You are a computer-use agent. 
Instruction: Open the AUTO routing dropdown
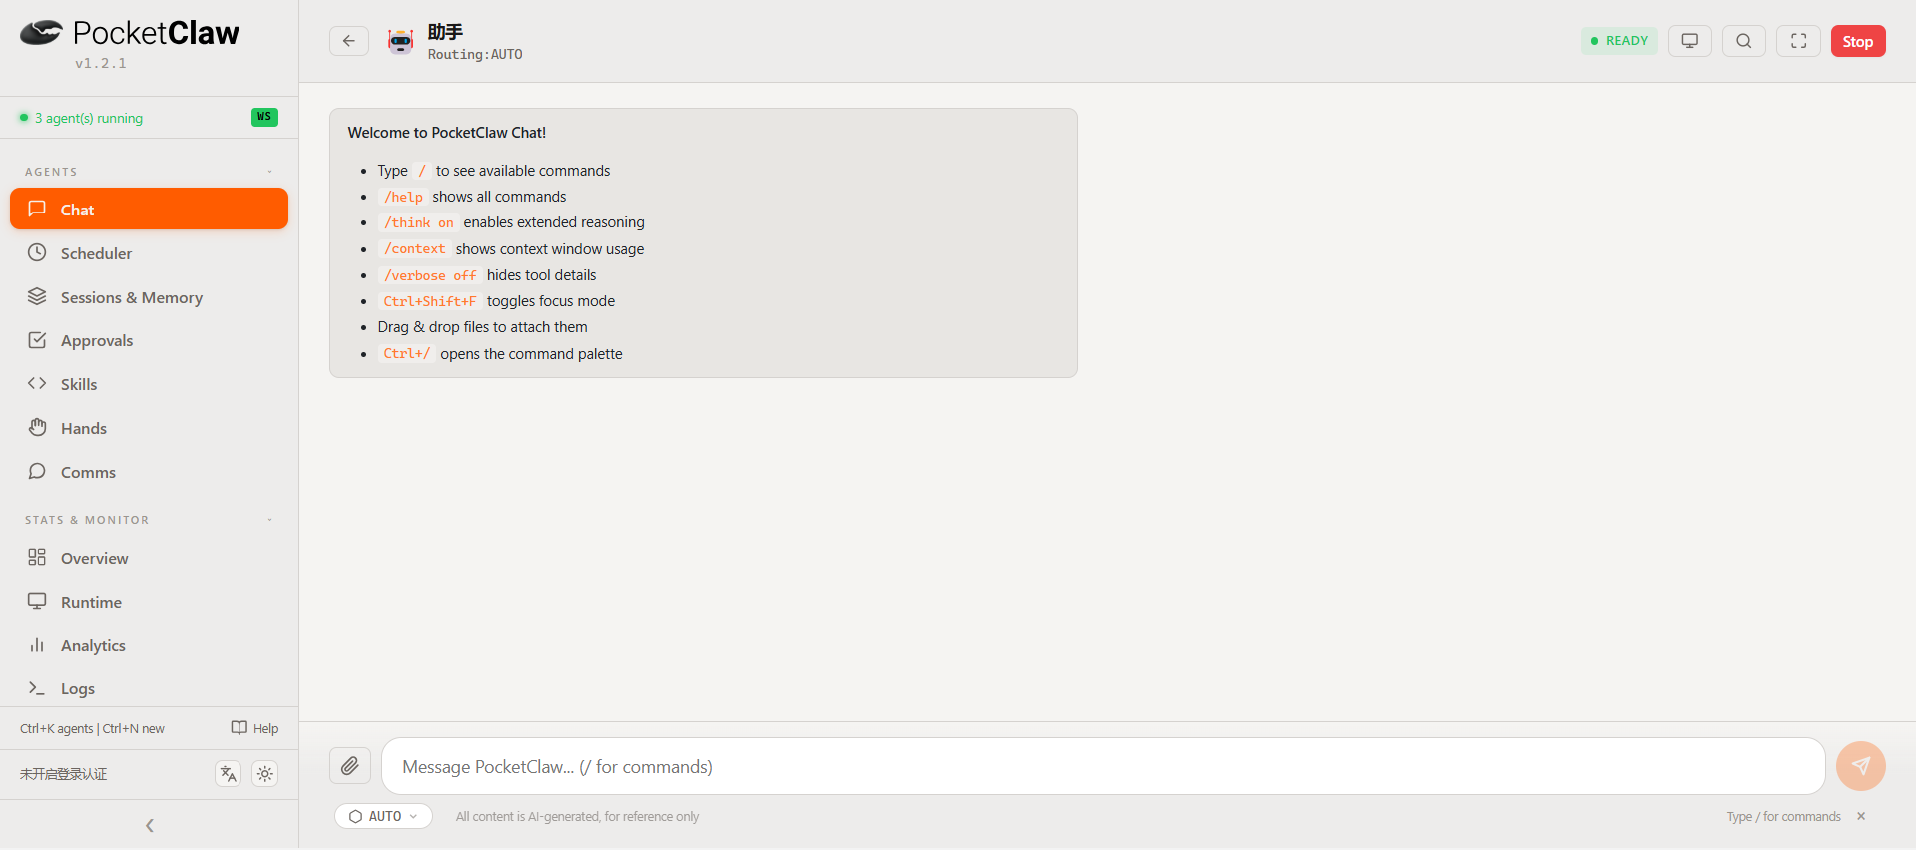click(x=384, y=816)
